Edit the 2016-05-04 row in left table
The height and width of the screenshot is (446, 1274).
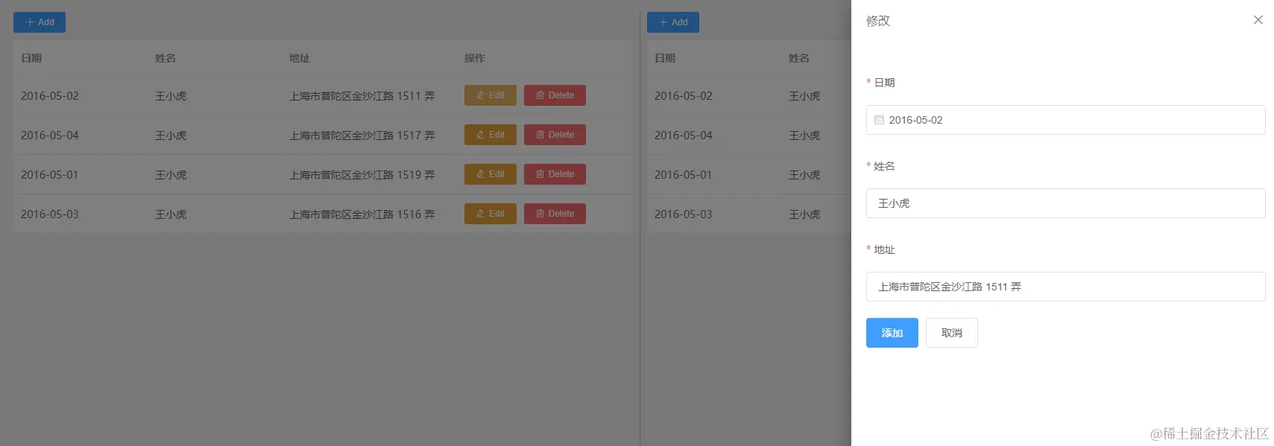[491, 135]
